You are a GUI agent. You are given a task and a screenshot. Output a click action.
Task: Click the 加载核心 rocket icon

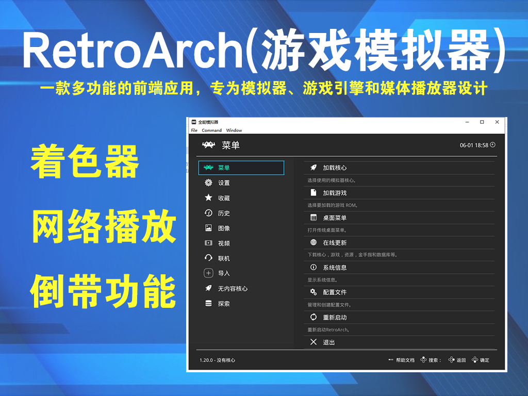click(x=313, y=168)
